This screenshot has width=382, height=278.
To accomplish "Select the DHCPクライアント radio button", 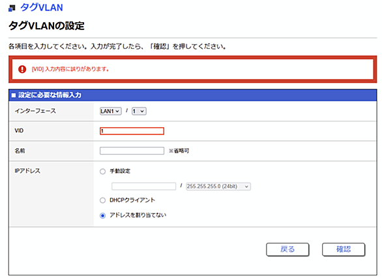I will pos(102,200).
